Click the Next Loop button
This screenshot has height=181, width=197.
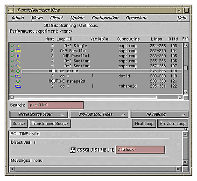pyautogui.click(x=144, y=124)
